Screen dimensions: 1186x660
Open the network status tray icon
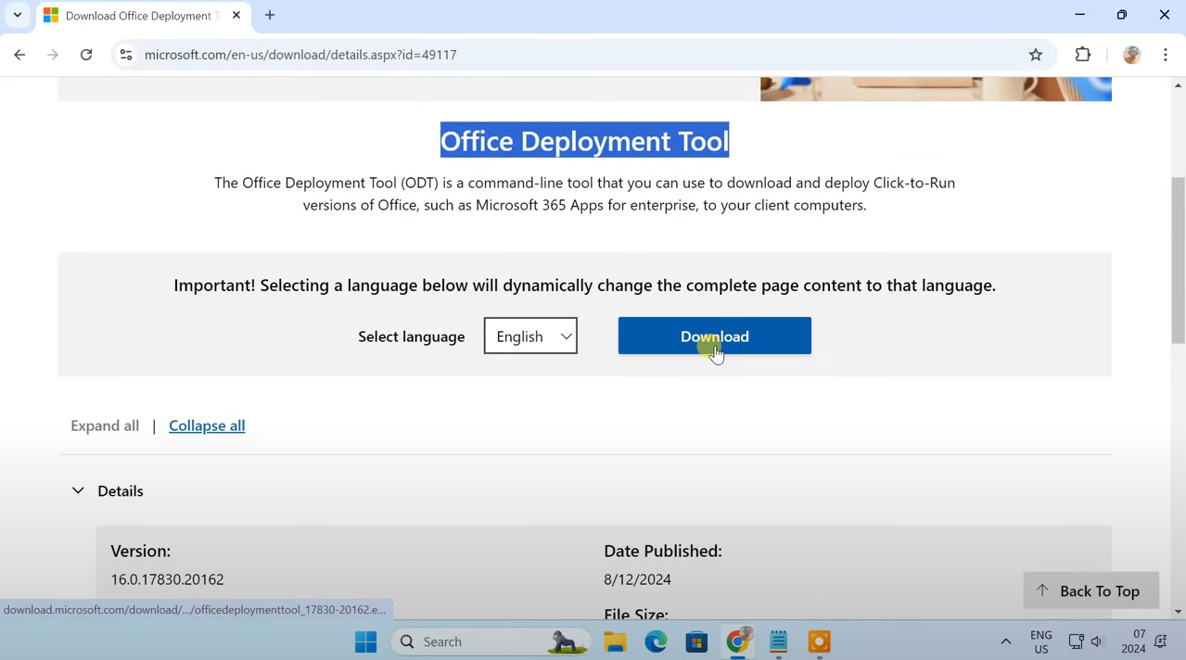pyautogui.click(x=1076, y=641)
